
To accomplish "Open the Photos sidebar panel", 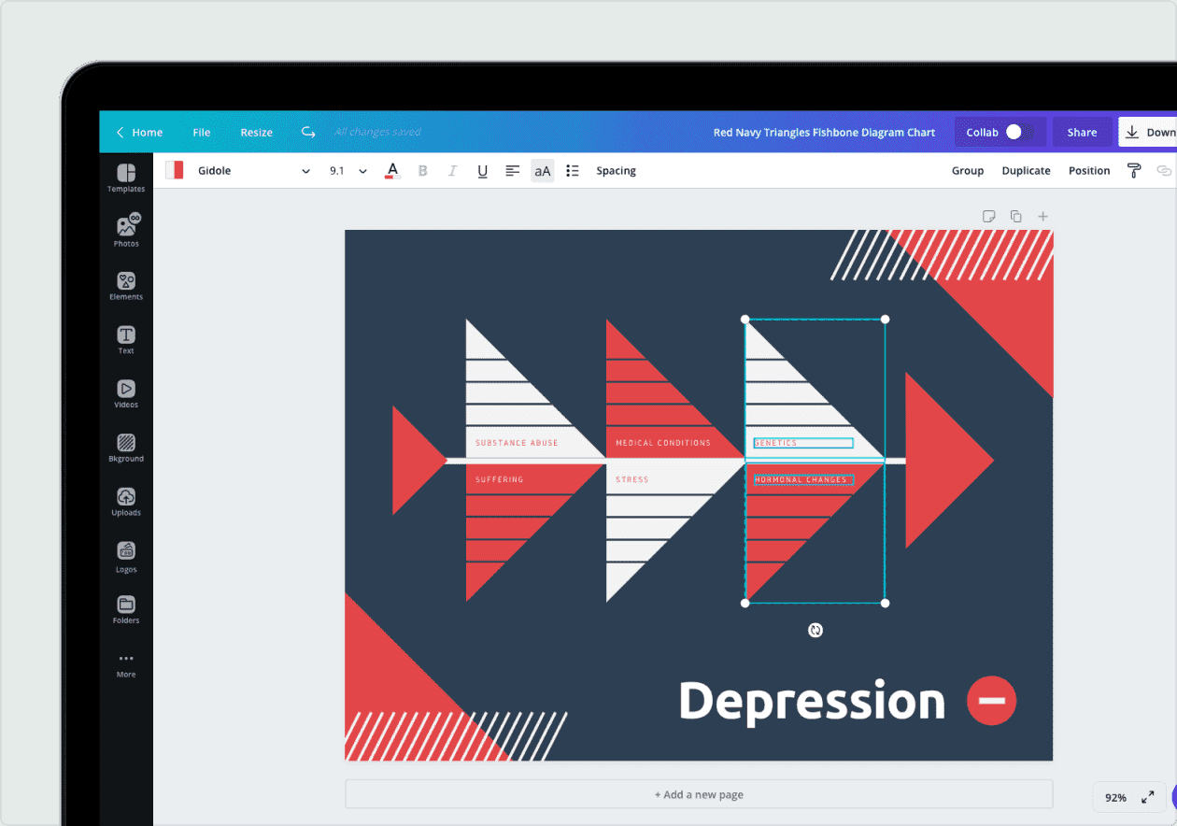I will (x=126, y=230).
